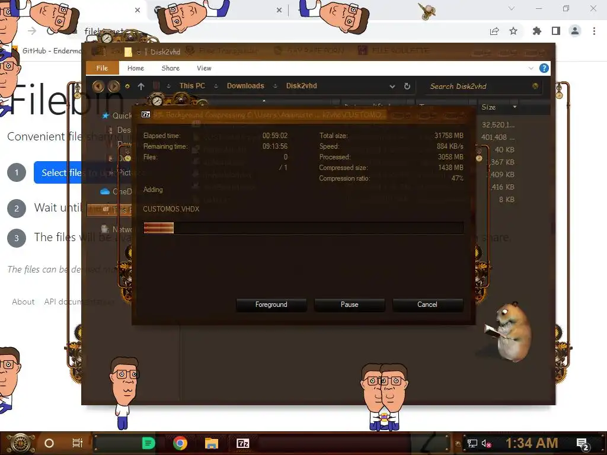Expand the breadcrumb arrow before Disk2vhd
Screen dimensions: 607x455
275,86
